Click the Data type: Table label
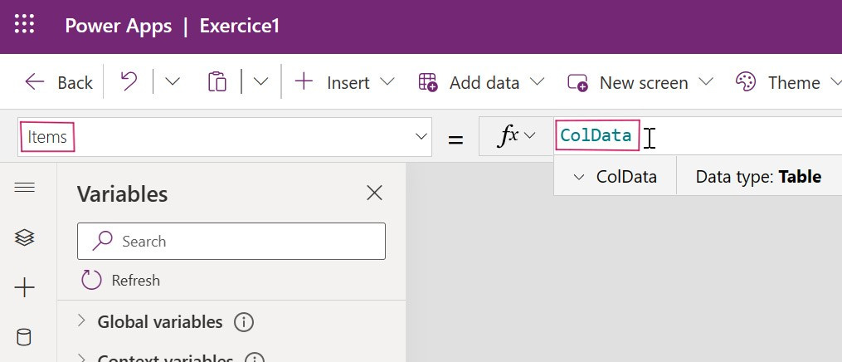 point(758,177)
